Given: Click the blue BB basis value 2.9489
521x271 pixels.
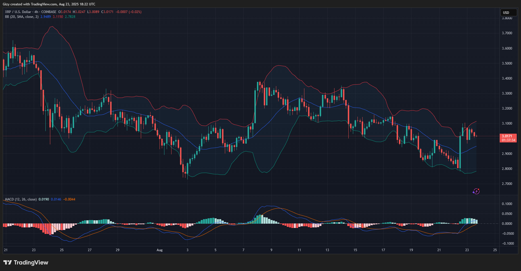Looking at the screenshot, I should (45, 17).
